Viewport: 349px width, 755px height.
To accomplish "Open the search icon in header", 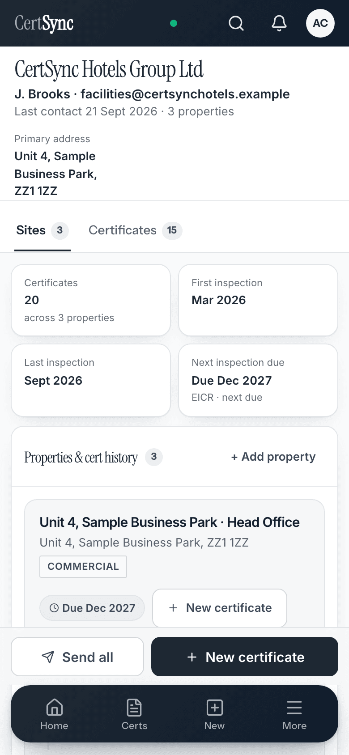I will coord(236,23).
